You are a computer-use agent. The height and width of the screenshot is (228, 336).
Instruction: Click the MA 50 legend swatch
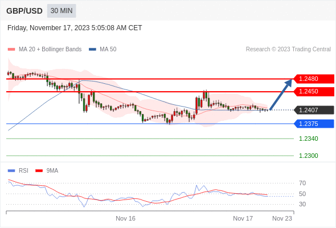point(92,50)
